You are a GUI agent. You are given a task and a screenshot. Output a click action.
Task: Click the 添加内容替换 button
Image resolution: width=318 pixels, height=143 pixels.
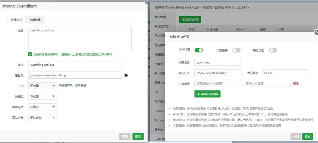coord(207,94)
